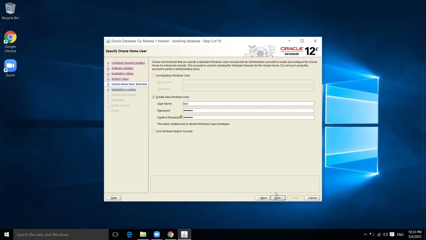Image resolution: width=426 pixels, height=240 pixels.
Task: Go to System Class step
Action: point(120,79)
